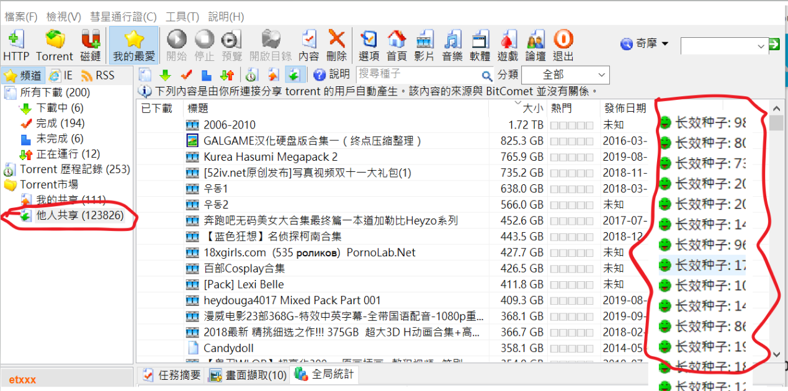Sort by the 已下載 column header
788x391 pixels.
click(160, 109)
